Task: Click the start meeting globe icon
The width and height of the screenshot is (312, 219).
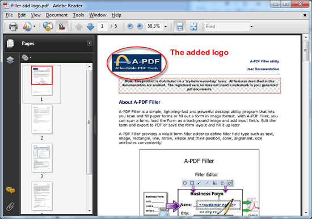Action: [x=48, y=26]
